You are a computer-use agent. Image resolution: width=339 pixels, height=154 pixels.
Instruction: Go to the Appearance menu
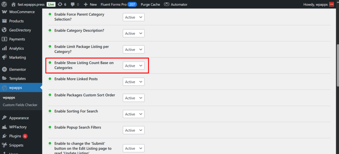pos(19,118)
